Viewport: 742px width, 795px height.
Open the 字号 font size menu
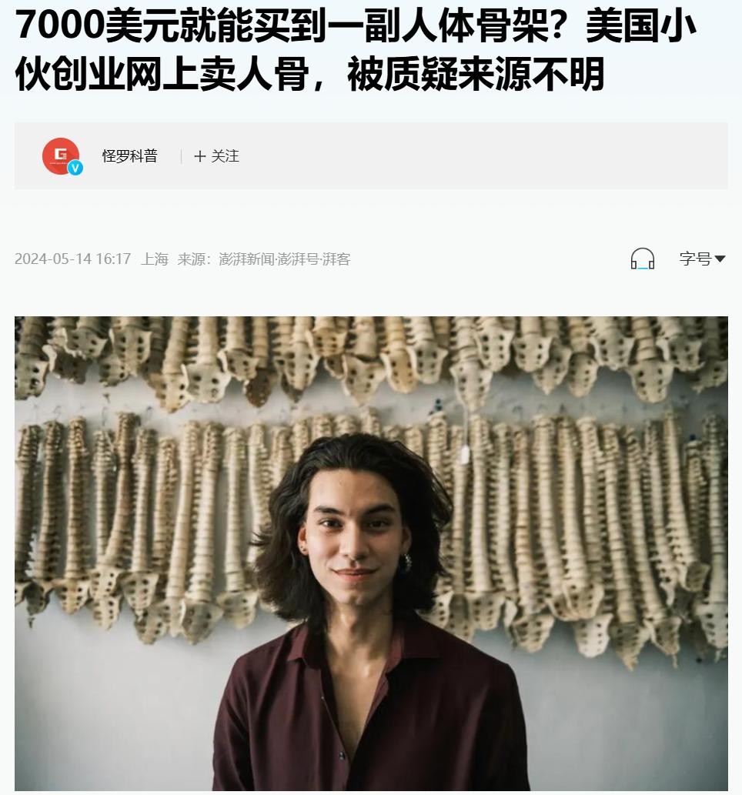click(703, 259)
